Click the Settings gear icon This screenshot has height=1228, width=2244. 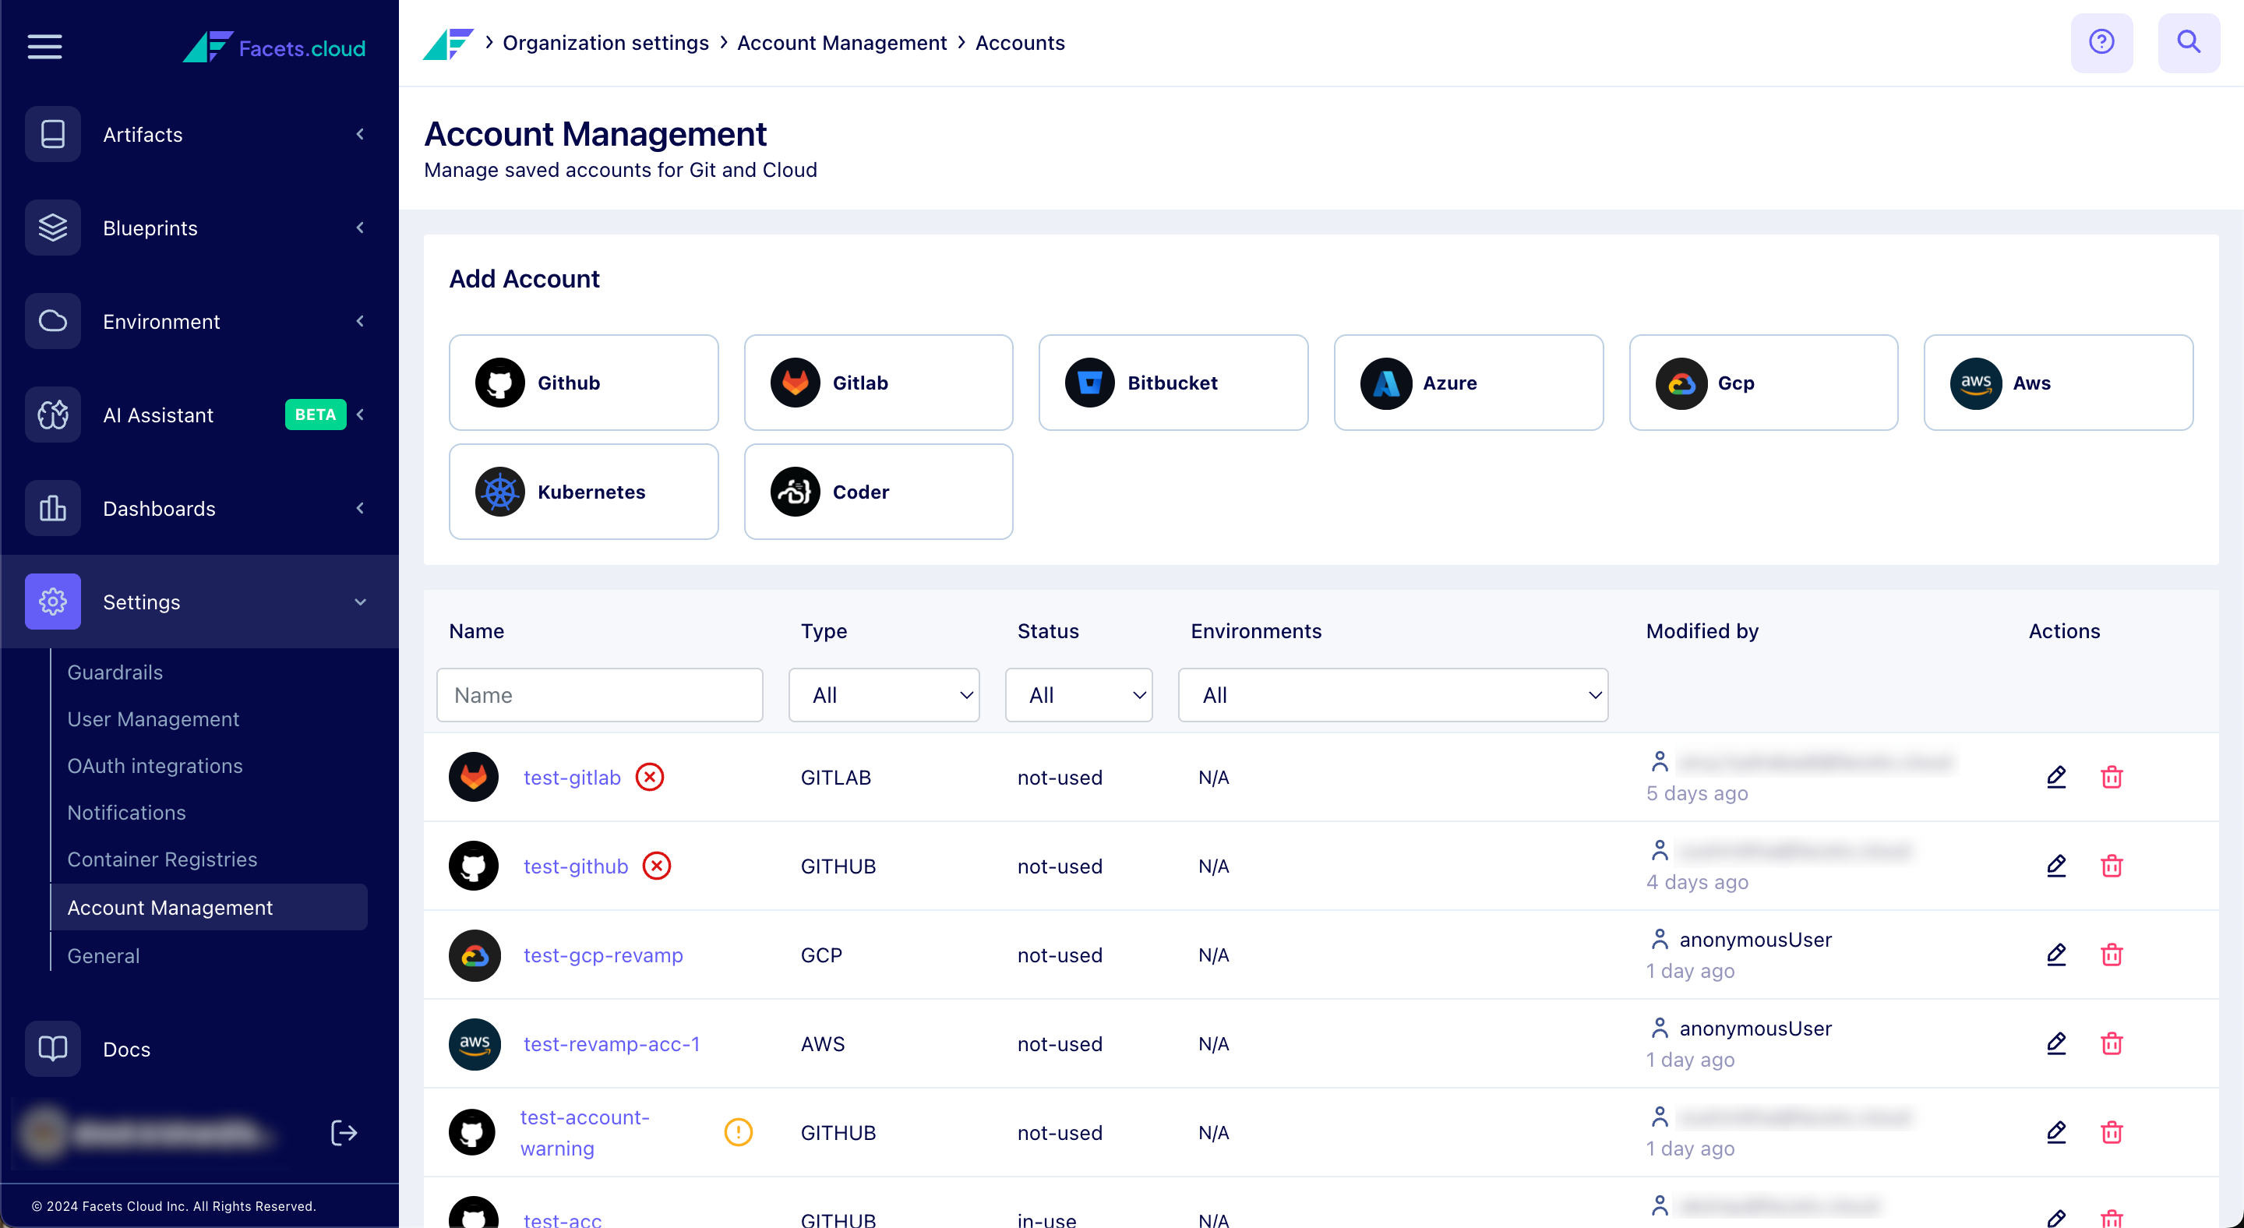(53, 602)
